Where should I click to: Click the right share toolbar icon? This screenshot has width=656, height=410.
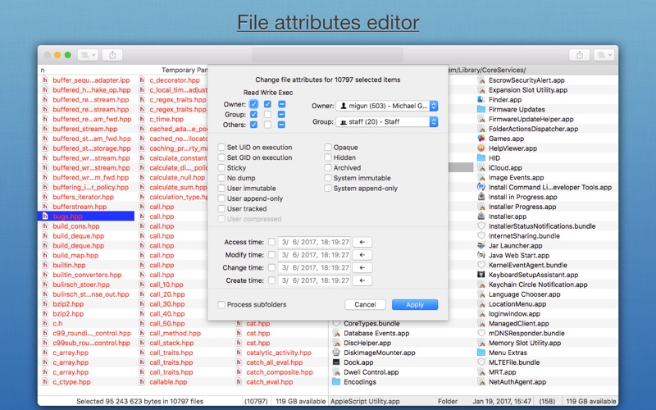coord(580,55)
